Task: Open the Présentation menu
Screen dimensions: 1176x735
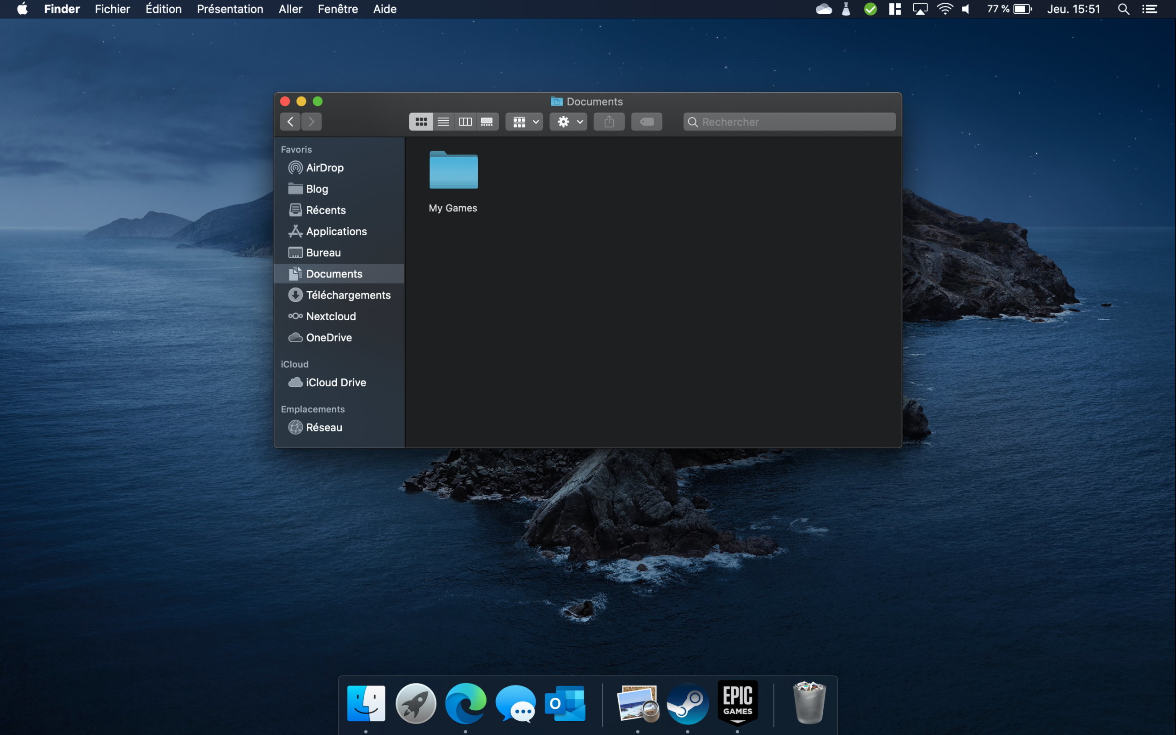Action: pos(230,9)
